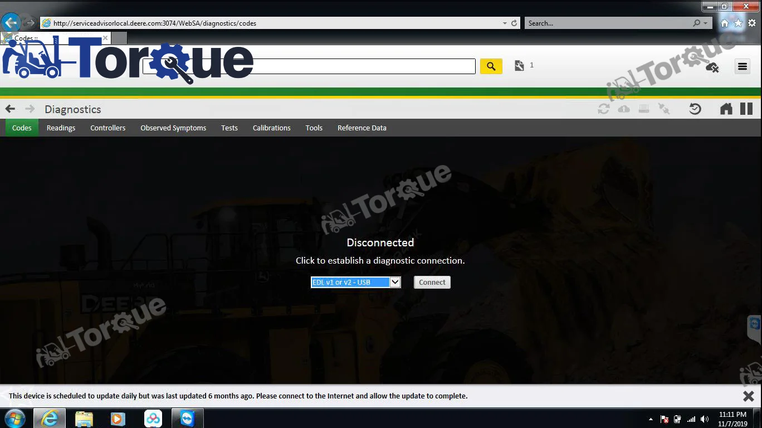This screenshot has height=428, width=762.
Task: Expand the address bar URL dropdown arrow
Action: click(x=505, y=23)
